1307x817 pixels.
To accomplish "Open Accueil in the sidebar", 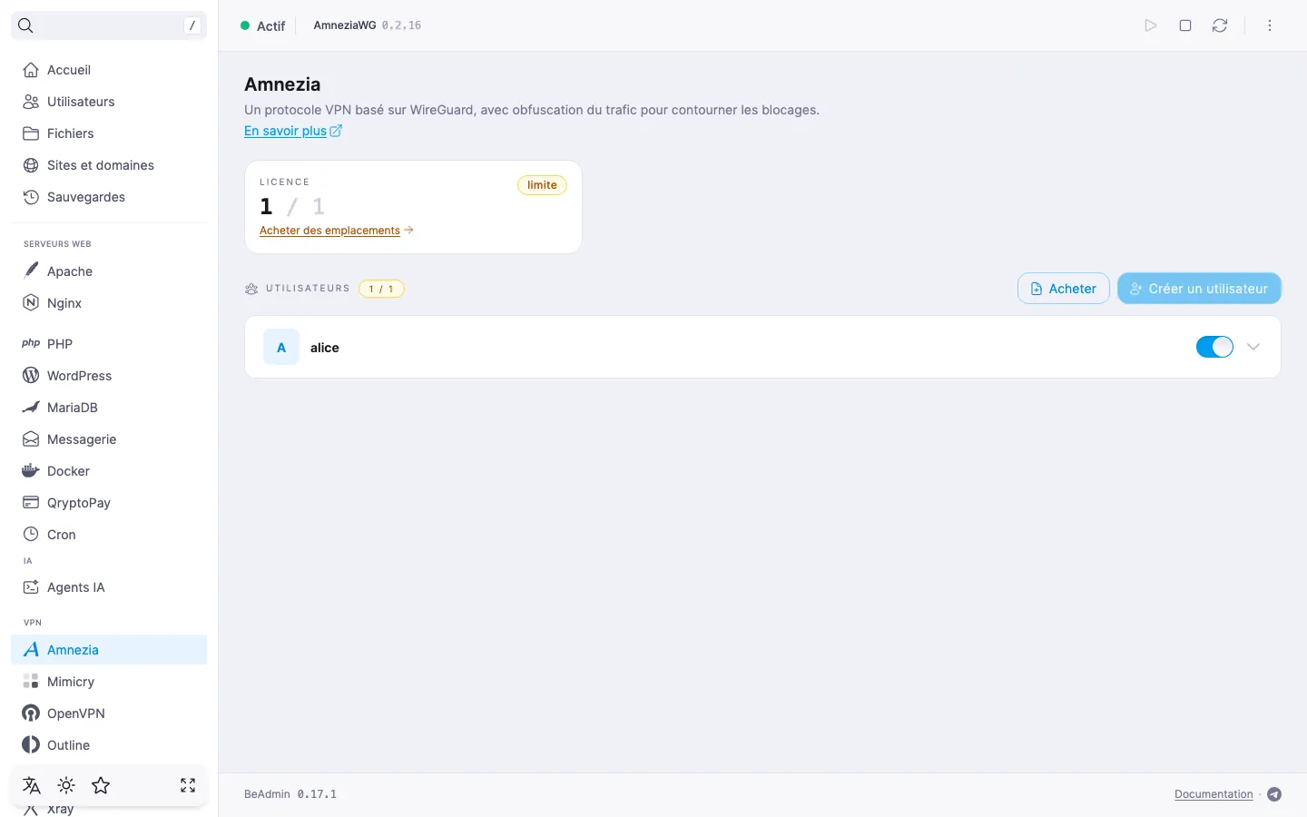I will (109, 70).
